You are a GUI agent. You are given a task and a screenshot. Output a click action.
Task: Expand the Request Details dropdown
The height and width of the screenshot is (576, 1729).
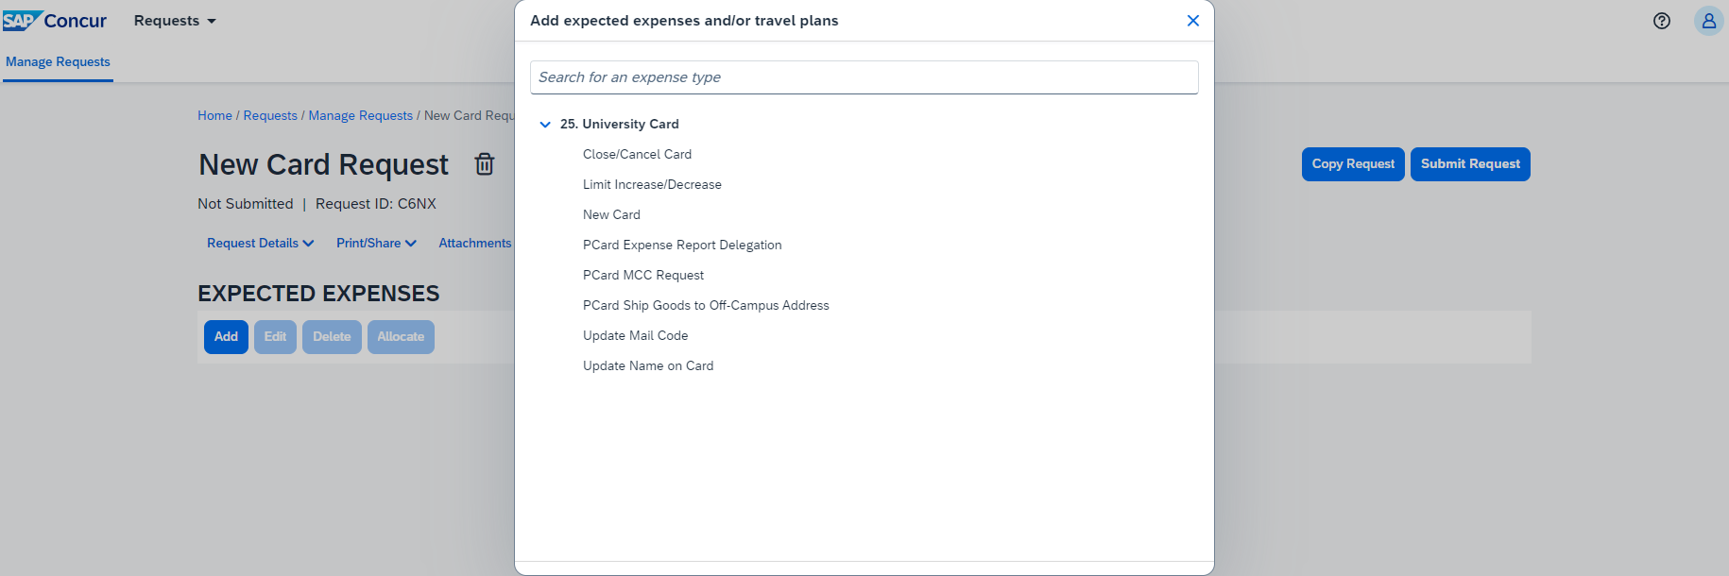[260, 243]
